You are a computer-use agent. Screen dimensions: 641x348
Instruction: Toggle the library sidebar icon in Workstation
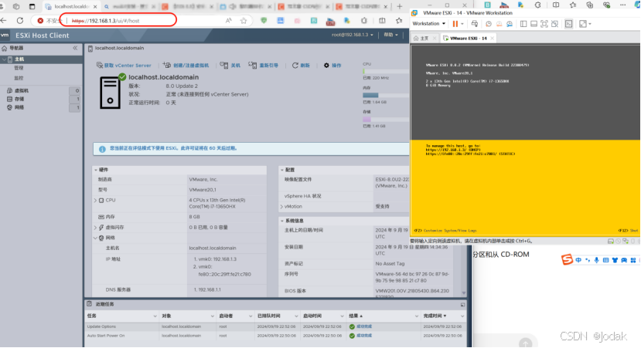(523, 24)
